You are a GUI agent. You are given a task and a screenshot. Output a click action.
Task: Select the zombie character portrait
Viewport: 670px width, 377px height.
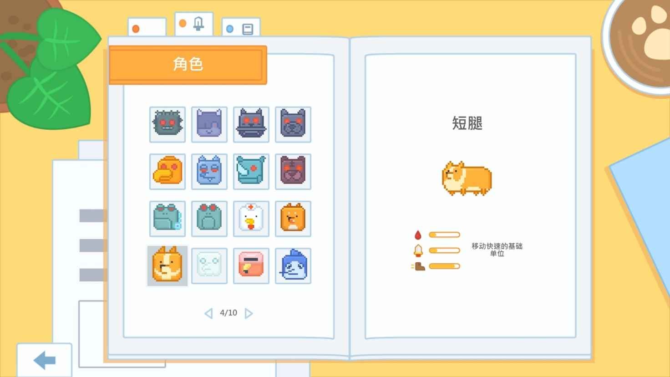(167, 124)
